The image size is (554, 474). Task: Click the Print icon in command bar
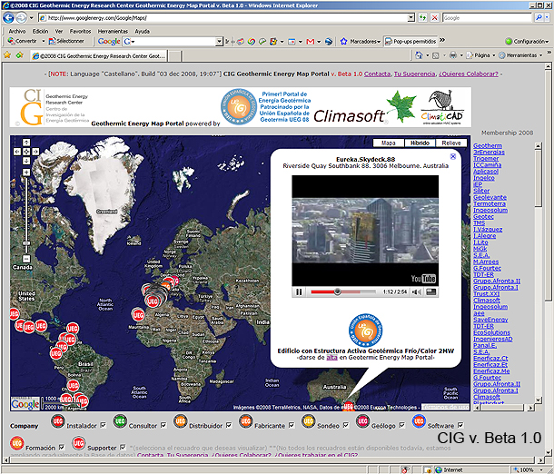453,55
